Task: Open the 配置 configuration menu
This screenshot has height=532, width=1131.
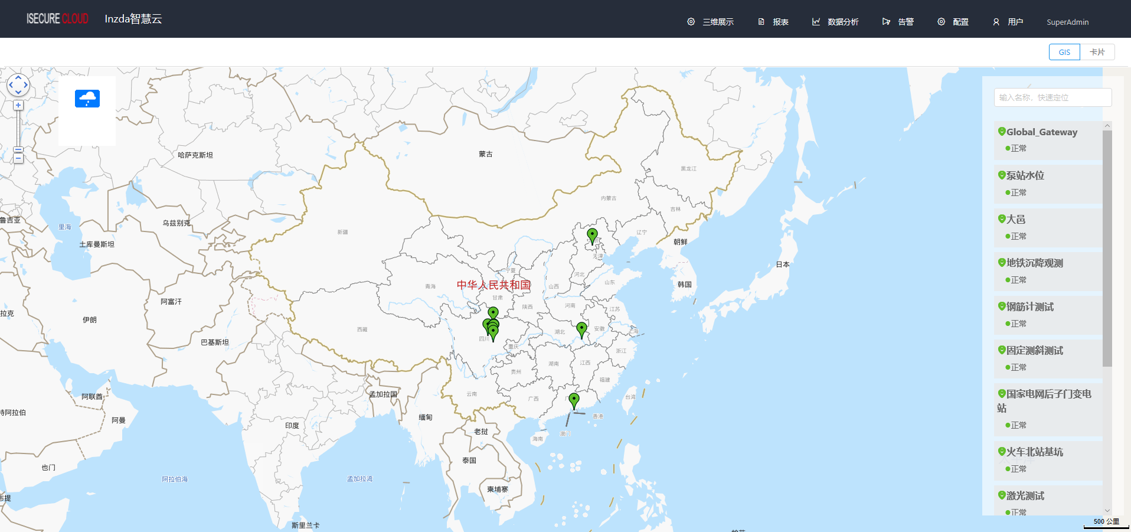Action: coord(953,22)
